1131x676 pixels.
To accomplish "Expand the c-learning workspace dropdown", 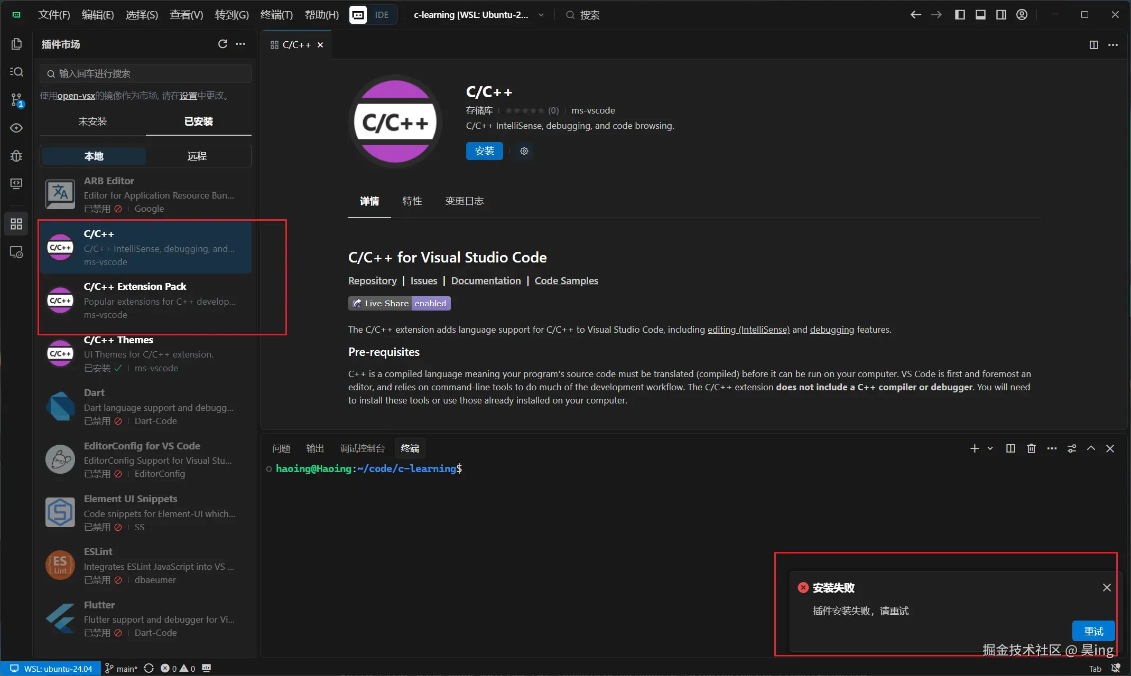I will point(541,15).
